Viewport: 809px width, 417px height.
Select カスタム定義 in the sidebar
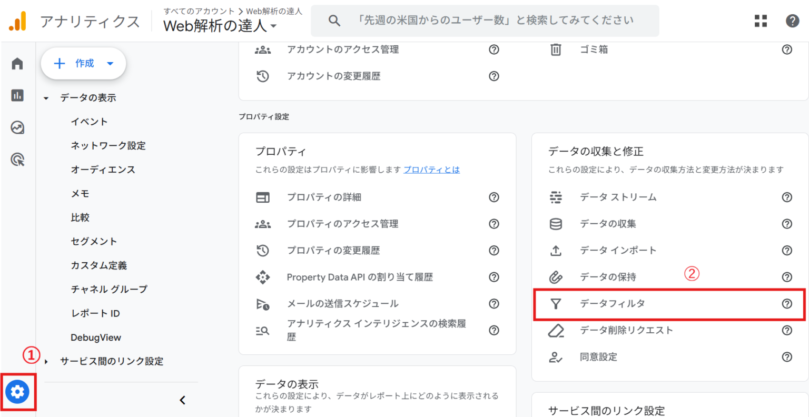click(x=99, y=265)
